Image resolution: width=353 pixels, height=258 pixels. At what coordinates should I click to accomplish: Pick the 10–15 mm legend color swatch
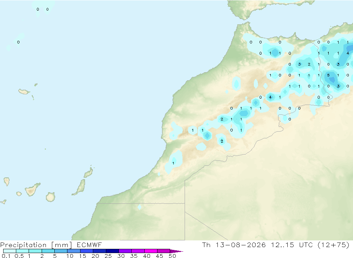pos(74,251)
